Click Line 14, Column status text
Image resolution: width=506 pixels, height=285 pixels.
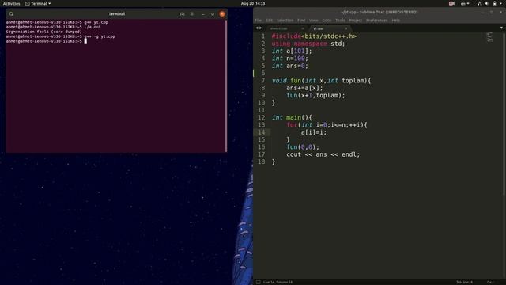[x=278, y=282]
